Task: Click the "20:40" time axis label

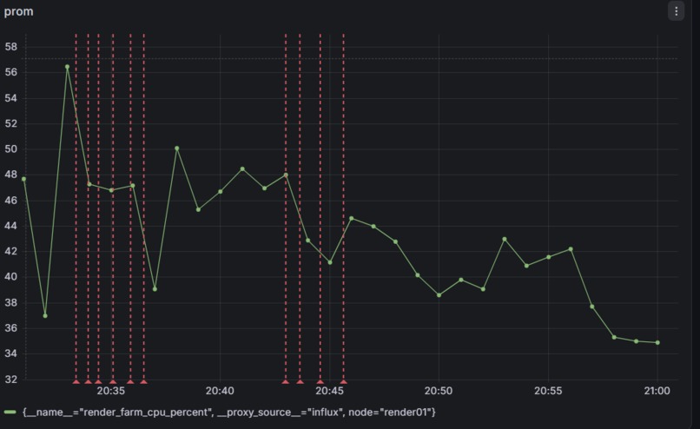Action: pos(220,391)
